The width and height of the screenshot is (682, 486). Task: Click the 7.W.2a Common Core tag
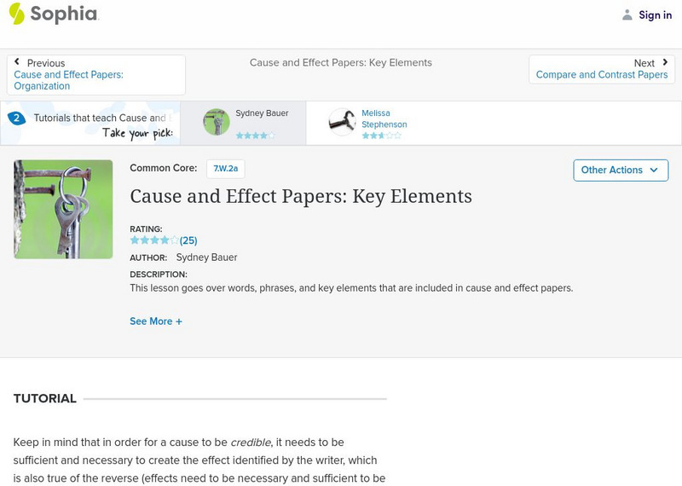pyautogui.click(x=225, y=169)
